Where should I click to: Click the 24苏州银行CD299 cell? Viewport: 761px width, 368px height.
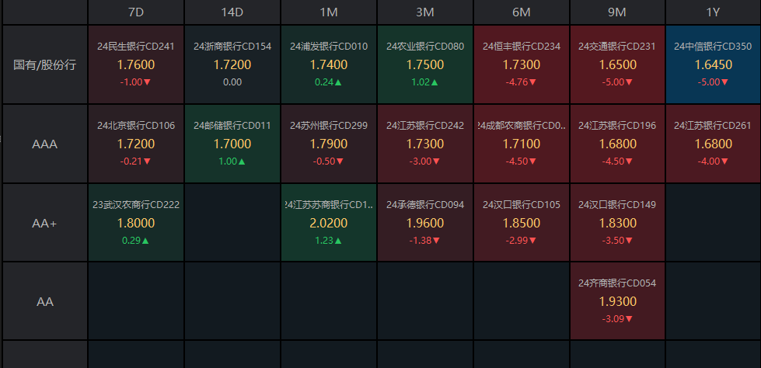(329, 144)
